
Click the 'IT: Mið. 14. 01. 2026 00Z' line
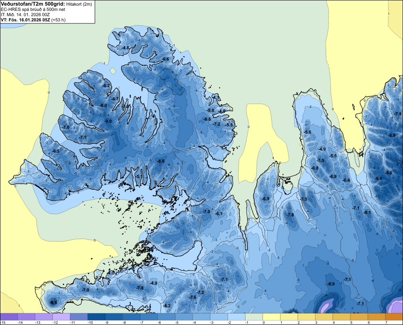pyautogui.click(x=25, y=15)
